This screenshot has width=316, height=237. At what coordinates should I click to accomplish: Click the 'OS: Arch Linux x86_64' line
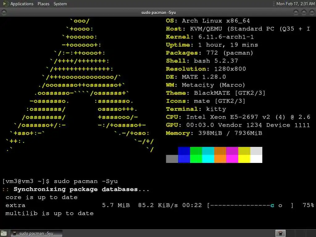pos(208,21)
